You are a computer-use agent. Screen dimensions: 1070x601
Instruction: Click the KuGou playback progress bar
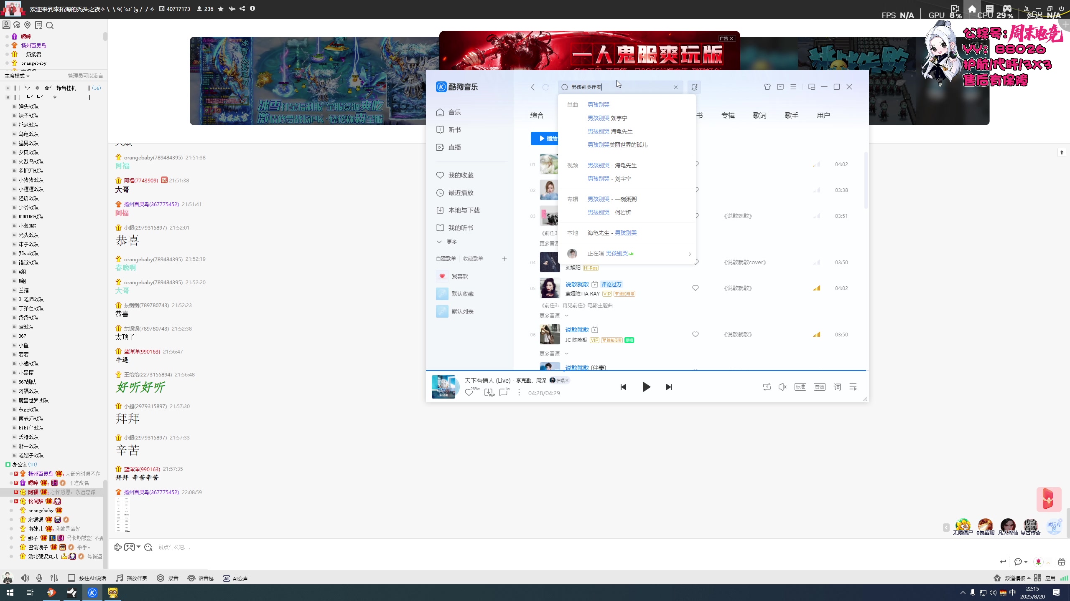[x=646, y=370]
